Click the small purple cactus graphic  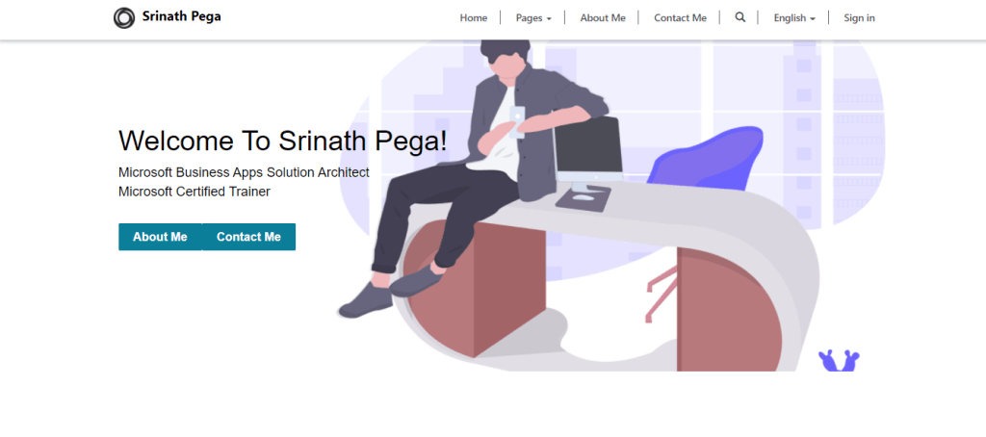click(839, 360)
